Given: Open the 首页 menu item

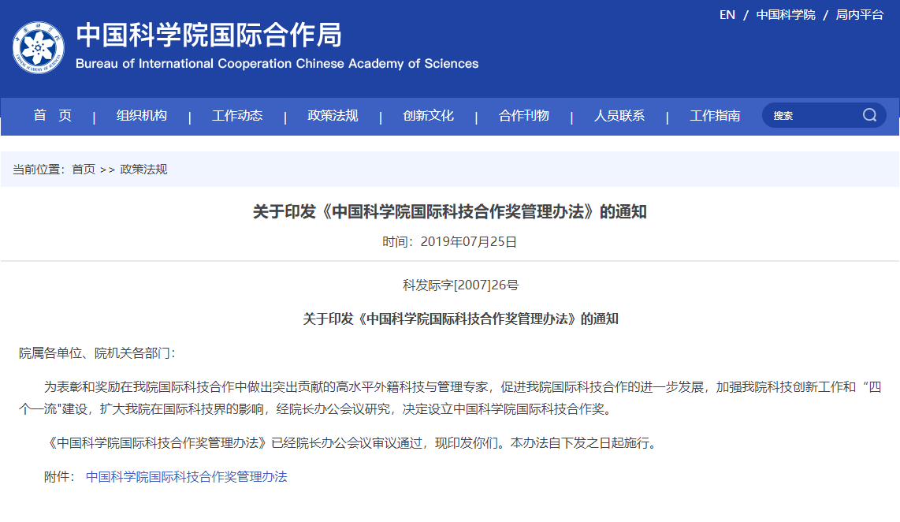Looking at the screenshot, I should tap(52, 115).
